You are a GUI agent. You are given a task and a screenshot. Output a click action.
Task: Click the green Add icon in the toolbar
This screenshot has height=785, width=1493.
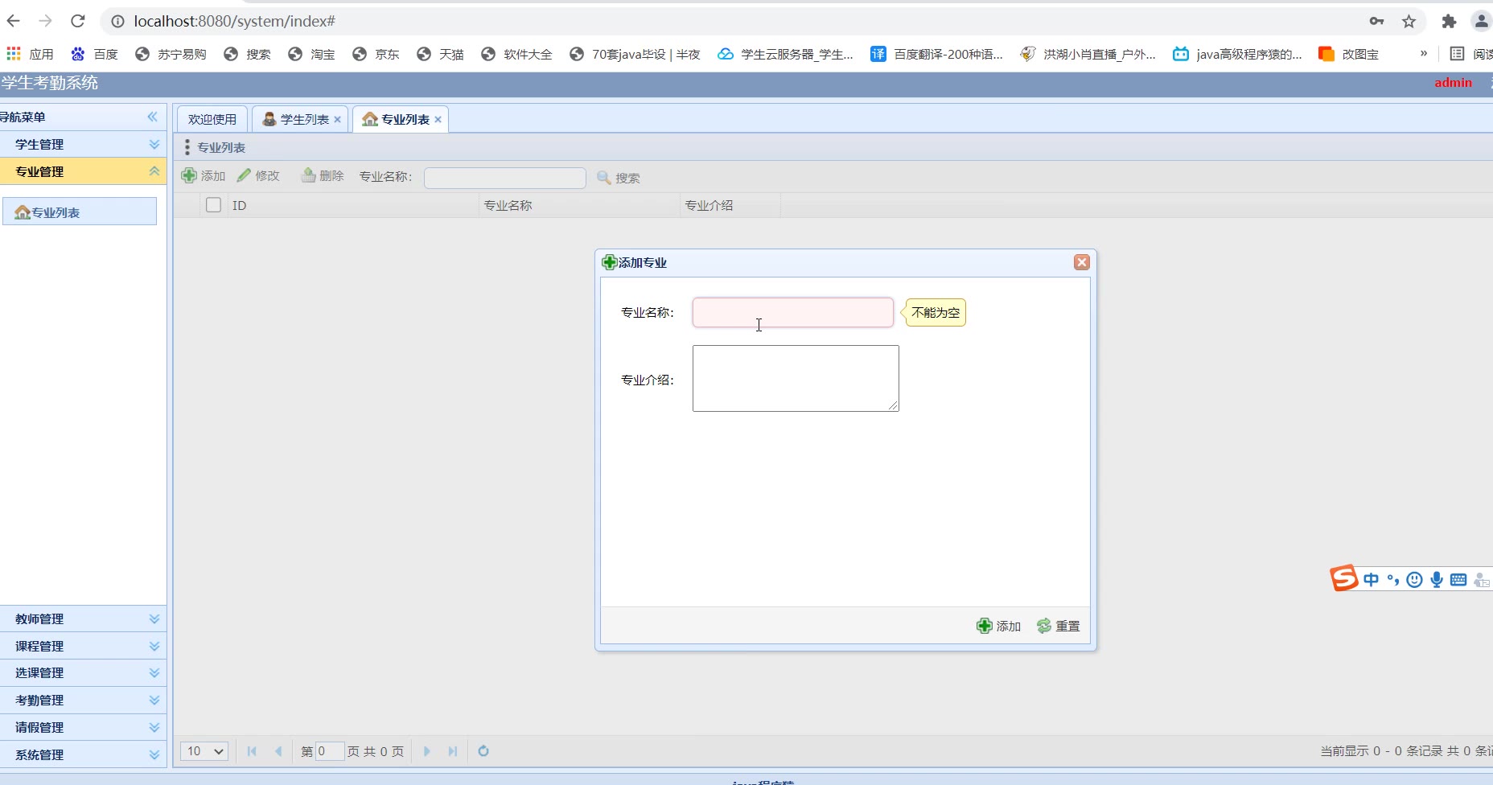189,176
